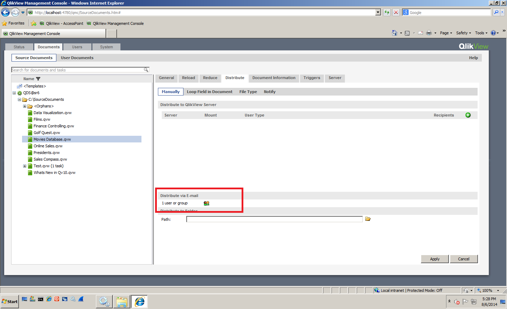Viewport: 507px width, 309px height.
Task: Switch to the Users tab
Action: [x=77, y=47]
